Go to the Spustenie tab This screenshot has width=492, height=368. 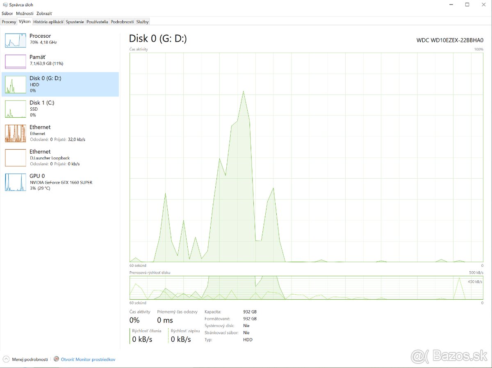pos(75,22)
